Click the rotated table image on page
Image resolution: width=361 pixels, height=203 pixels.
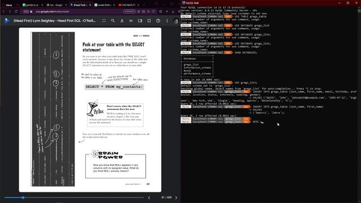(x=53, y=109)
